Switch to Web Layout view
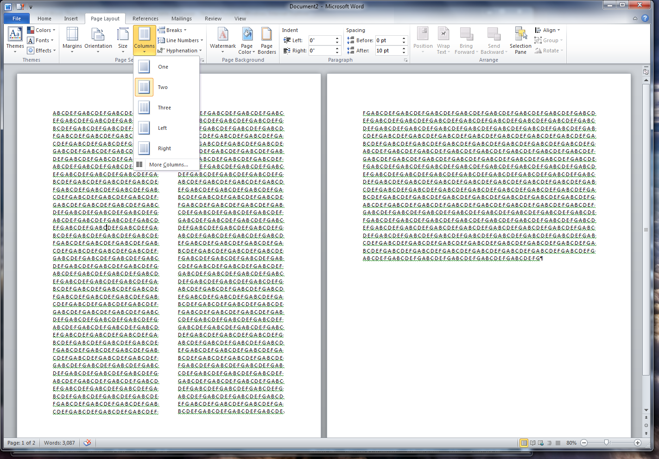Viewport: 659px width, 459px height. (541, 443)
